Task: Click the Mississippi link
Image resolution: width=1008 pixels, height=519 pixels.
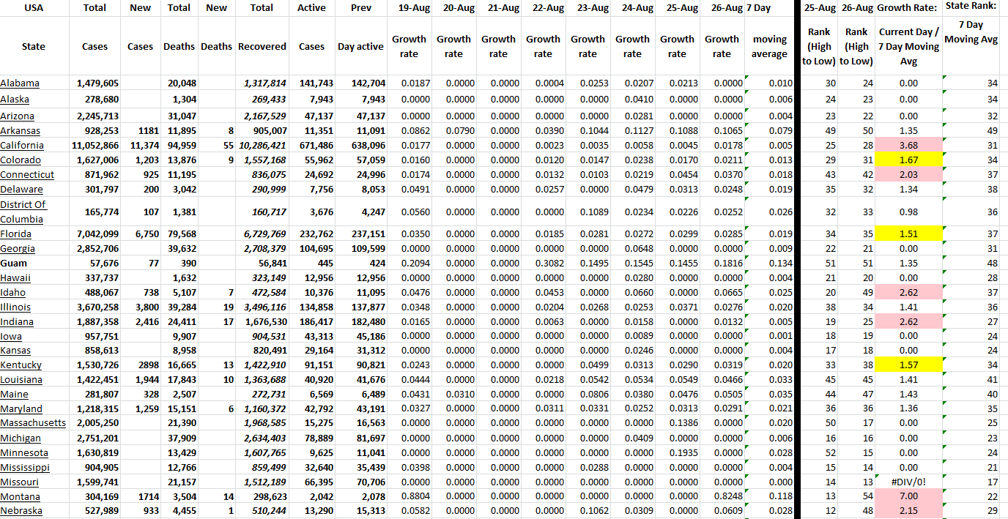Action: 25,467
